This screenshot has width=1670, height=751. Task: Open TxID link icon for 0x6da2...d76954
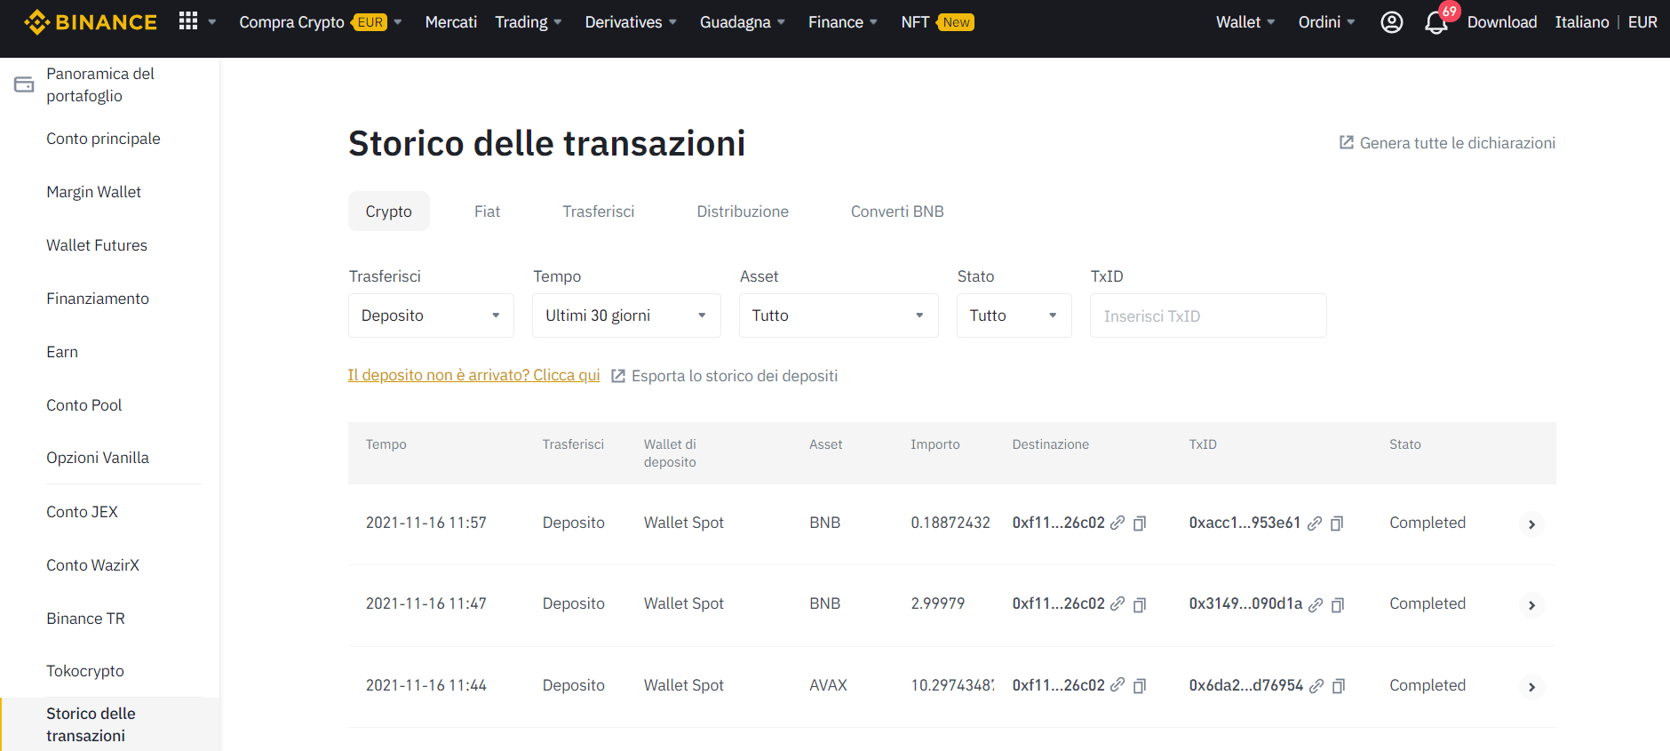click(1316, 684)
